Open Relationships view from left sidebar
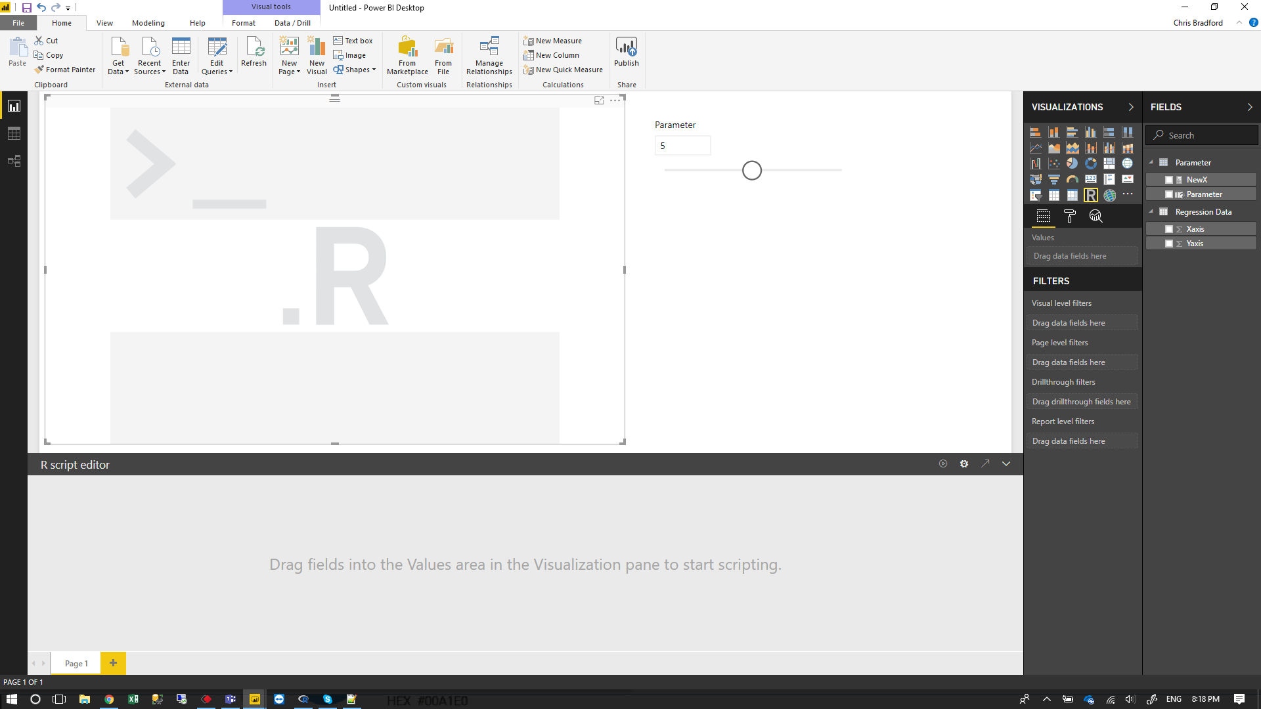Image resolution: width=1261 pixels, height=709 pixels. tap(14, 161)
